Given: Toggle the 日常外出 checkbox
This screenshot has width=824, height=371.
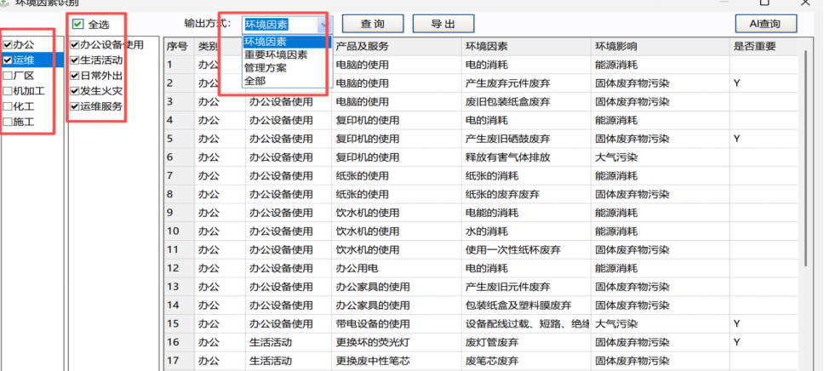Looking at the screenshot, I should point(75,76).
